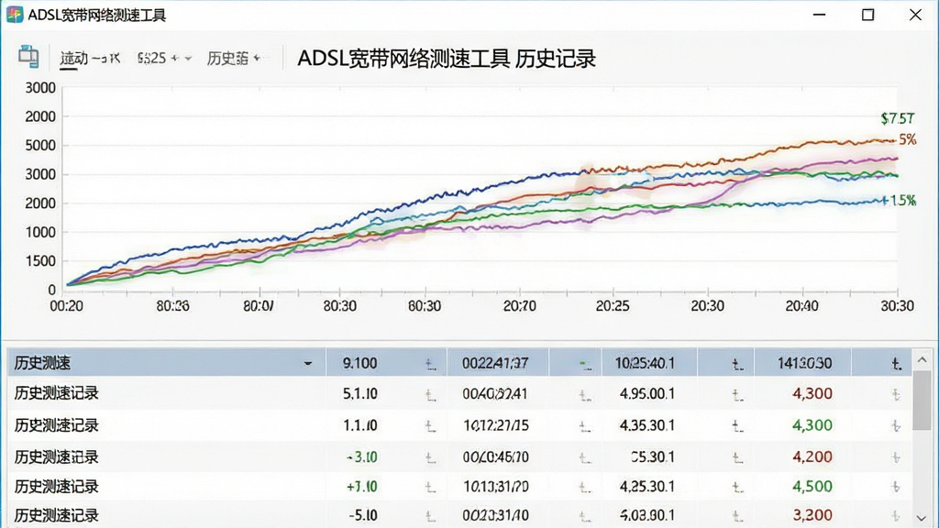939x528 pixels.
Task: Click the icon right of 4.25.30.1
Action: tap(737, 488)
